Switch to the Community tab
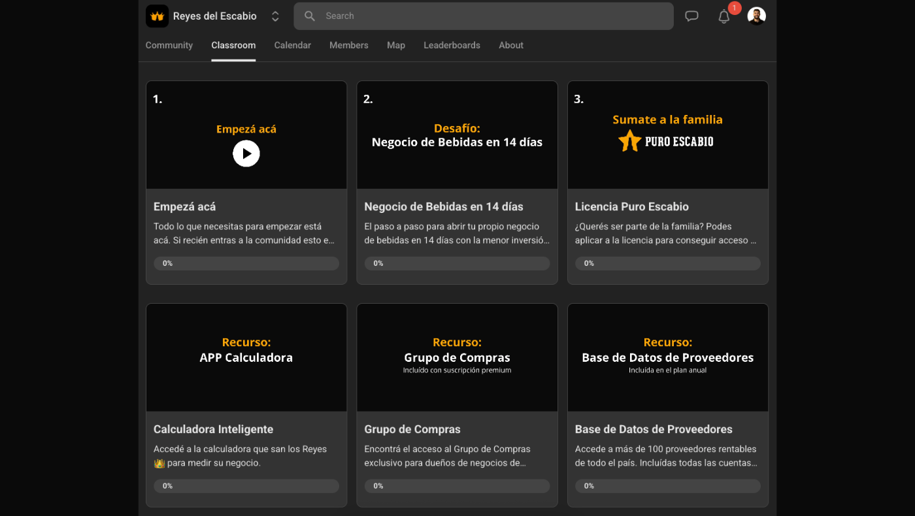Image resolution: width=915 pixels, height=516 pixels. point(169,45)
